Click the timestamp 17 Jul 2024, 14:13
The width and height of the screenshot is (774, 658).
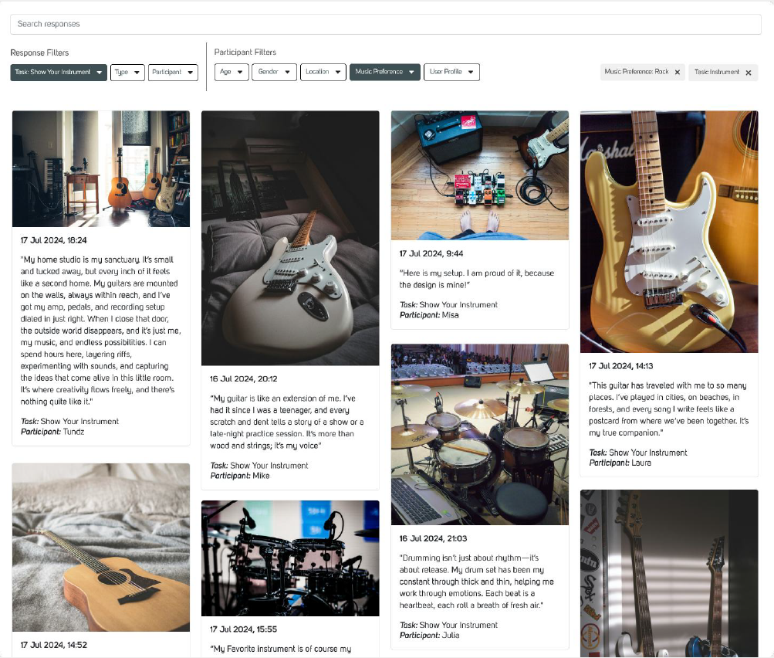point(620,366)
